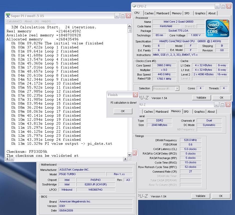Click the Command Rate value 2T

tap(190, 171)
